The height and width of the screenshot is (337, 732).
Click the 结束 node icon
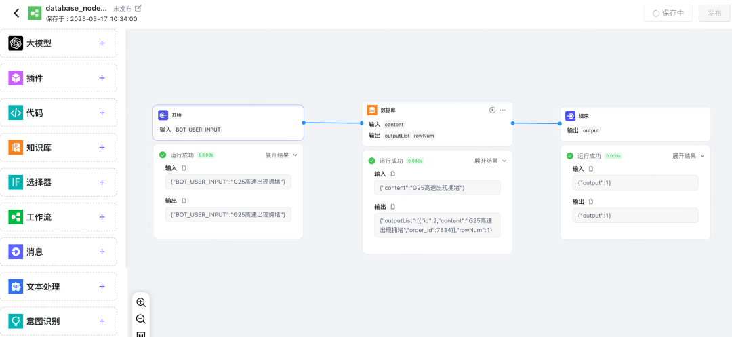click(x=571, y=116)
